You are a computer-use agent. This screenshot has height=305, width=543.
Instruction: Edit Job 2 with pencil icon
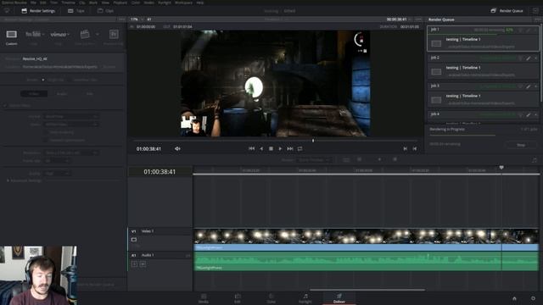pyautogui.click(x=529, y=58)
